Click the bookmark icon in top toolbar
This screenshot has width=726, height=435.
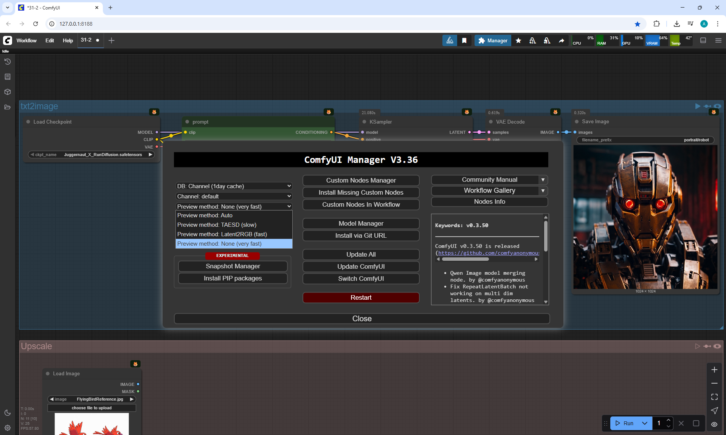click(x=464, y=40)
